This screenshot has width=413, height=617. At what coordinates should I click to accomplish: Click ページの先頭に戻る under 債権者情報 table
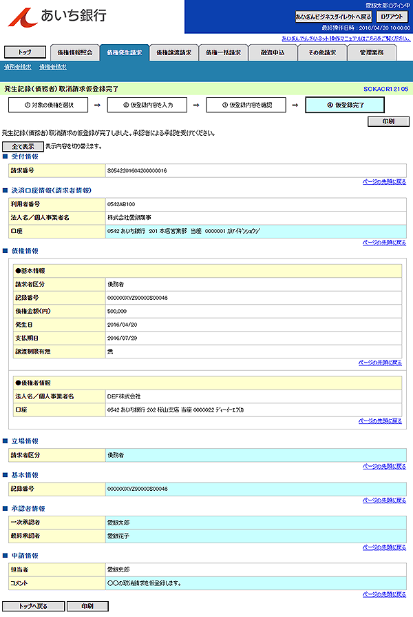[x=380, y=421]
